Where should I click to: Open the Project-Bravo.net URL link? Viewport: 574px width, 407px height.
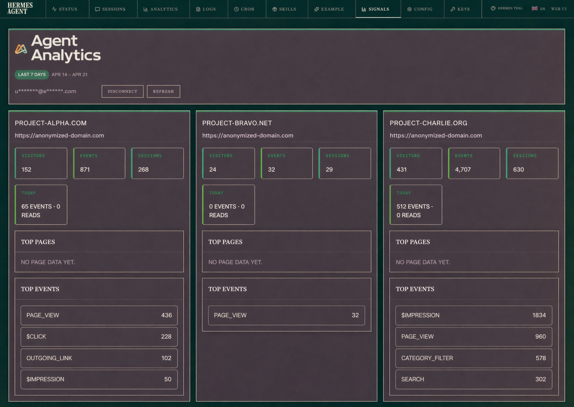pos(247,135)
